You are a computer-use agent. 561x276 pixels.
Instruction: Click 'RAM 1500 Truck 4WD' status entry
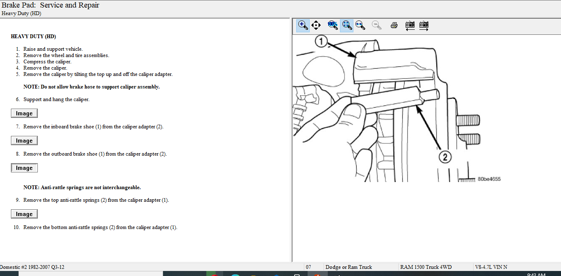[x=426, y=267]
